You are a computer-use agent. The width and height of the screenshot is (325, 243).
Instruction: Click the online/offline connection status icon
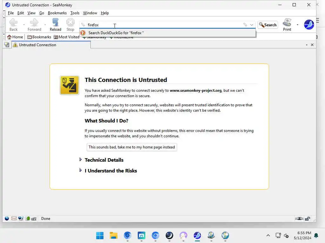coord(299,218)
